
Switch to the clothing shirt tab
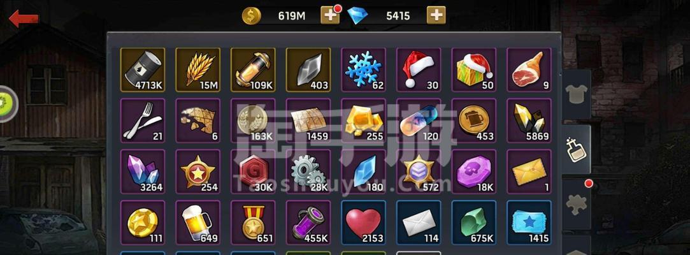[x=577, y=94]
